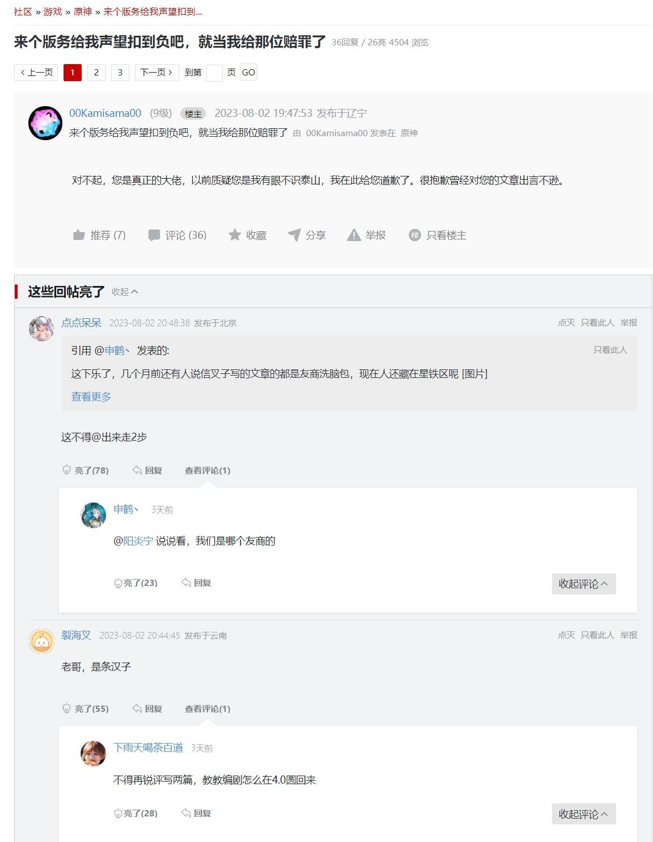Open the 原神 breadcrumb link
Image resolution: width=653 pixels, height=842 pixels.
click(x=83, y=11)
